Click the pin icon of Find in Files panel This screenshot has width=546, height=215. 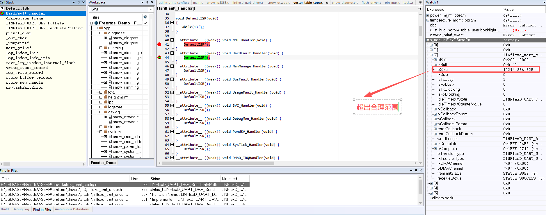coord(416,171)
